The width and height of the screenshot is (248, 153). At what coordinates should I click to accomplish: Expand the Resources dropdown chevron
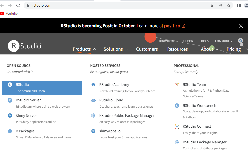tap(191, 49)
